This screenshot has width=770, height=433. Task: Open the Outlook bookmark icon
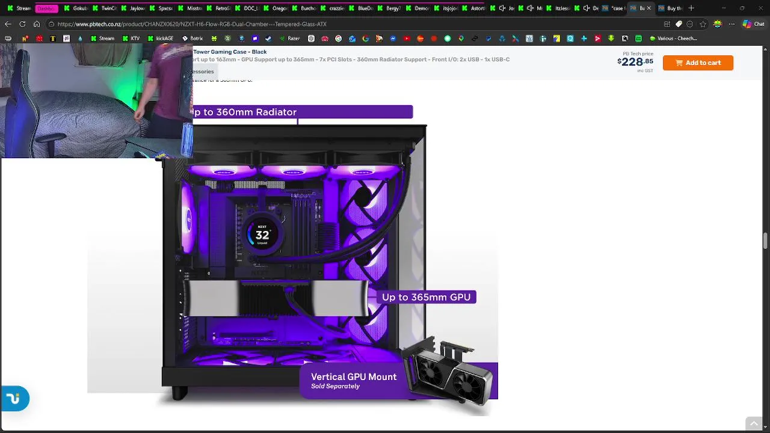[352, 38]
